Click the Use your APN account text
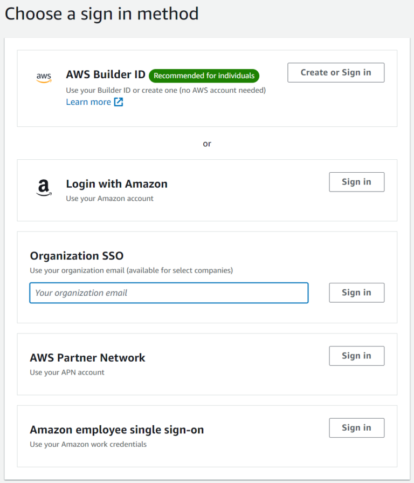Image resolution: width=414 pixels, height=483 pixels. (68, 372)
